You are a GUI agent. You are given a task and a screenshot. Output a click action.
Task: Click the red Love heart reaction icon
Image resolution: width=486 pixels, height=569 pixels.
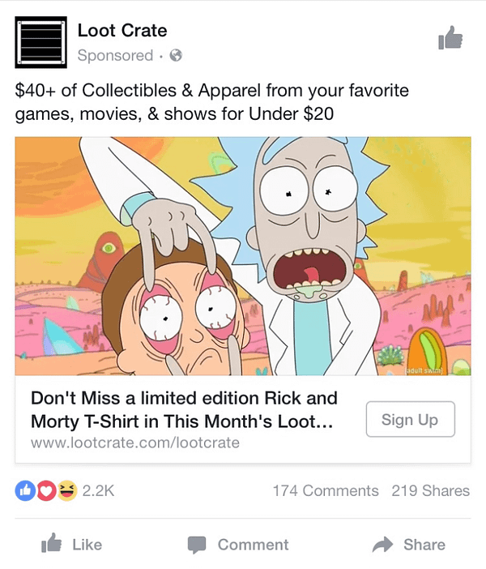(46, 491)
